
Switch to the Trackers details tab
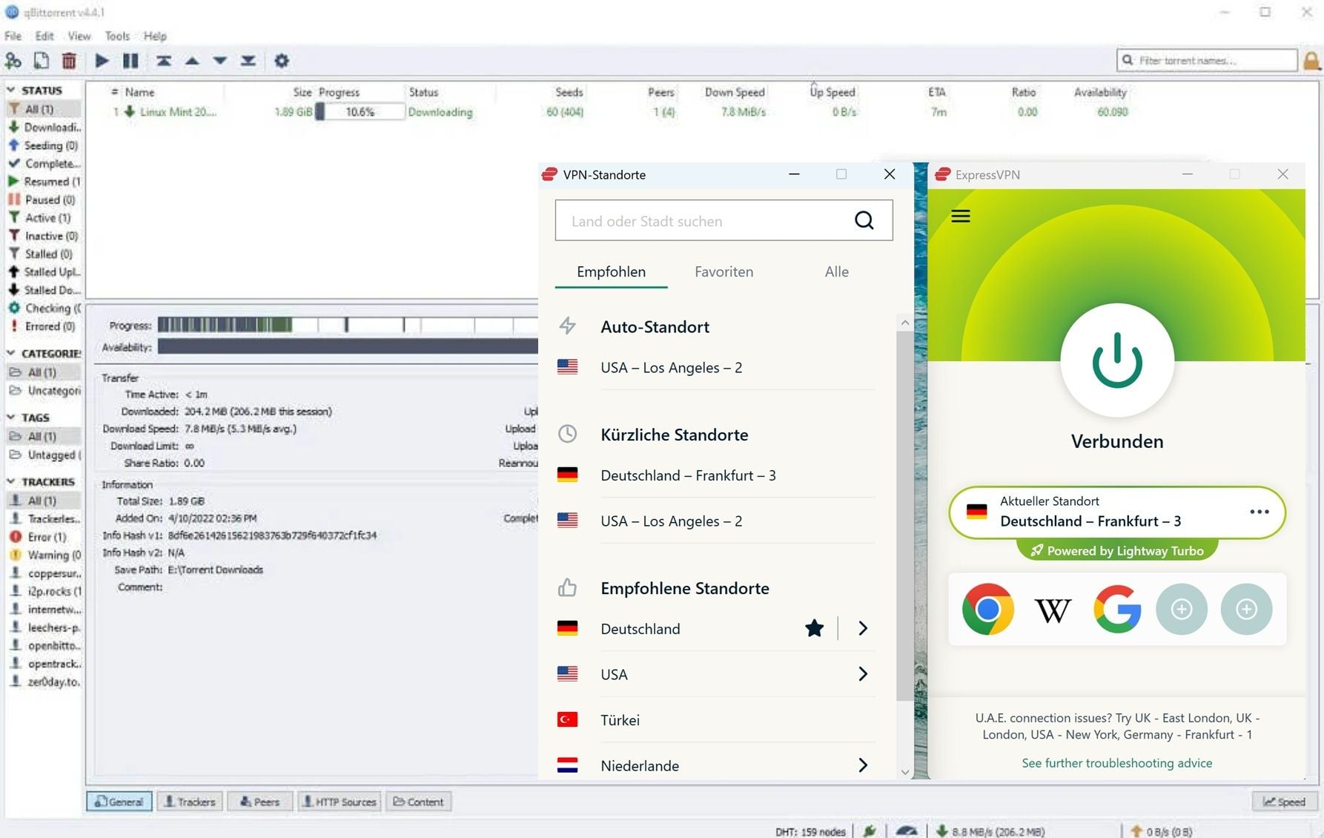point(190,802)
